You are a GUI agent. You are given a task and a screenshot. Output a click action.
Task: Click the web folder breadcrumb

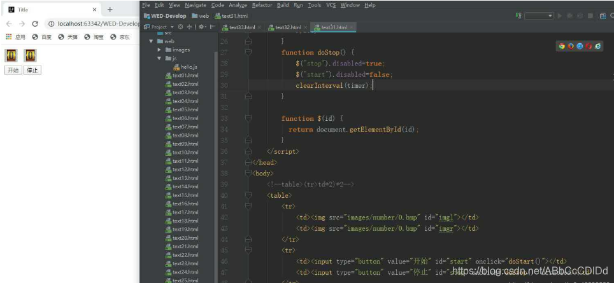(201, 16)
